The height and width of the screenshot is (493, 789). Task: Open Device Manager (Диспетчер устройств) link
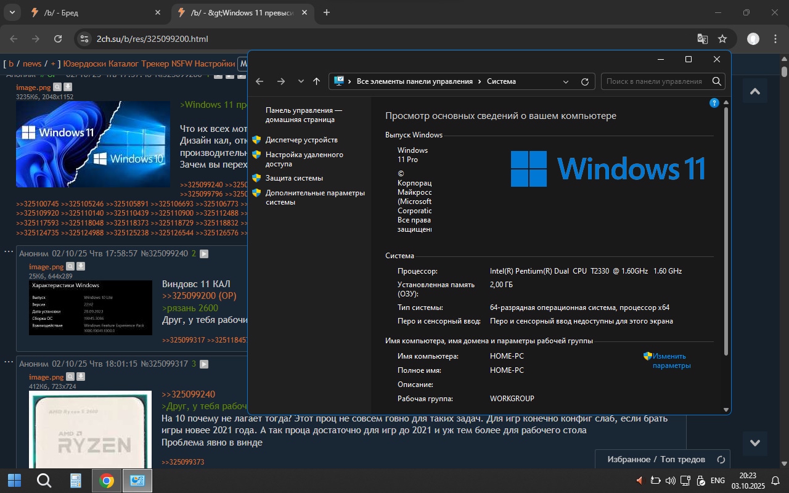(x=301, y=140)
